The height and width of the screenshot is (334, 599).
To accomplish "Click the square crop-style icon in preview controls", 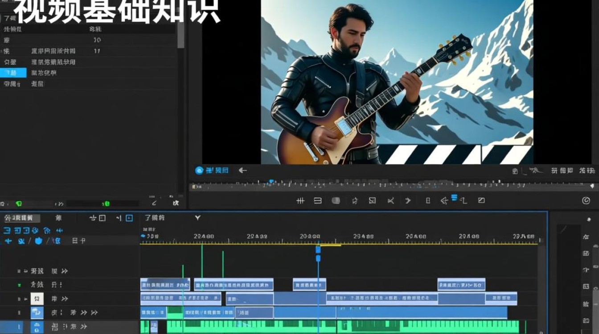I will click(372, 201).
